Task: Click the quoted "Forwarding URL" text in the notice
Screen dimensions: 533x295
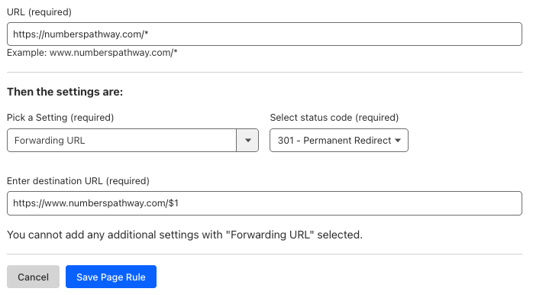Action: tap(270, 235)
